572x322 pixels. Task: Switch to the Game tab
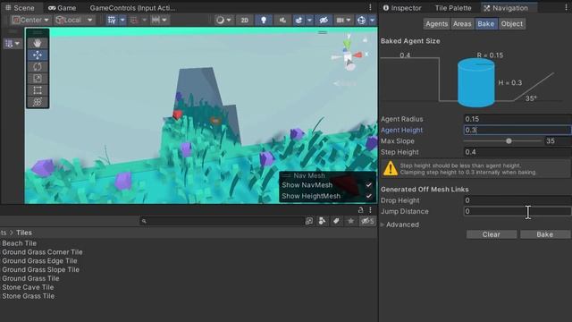coord(63,8)
